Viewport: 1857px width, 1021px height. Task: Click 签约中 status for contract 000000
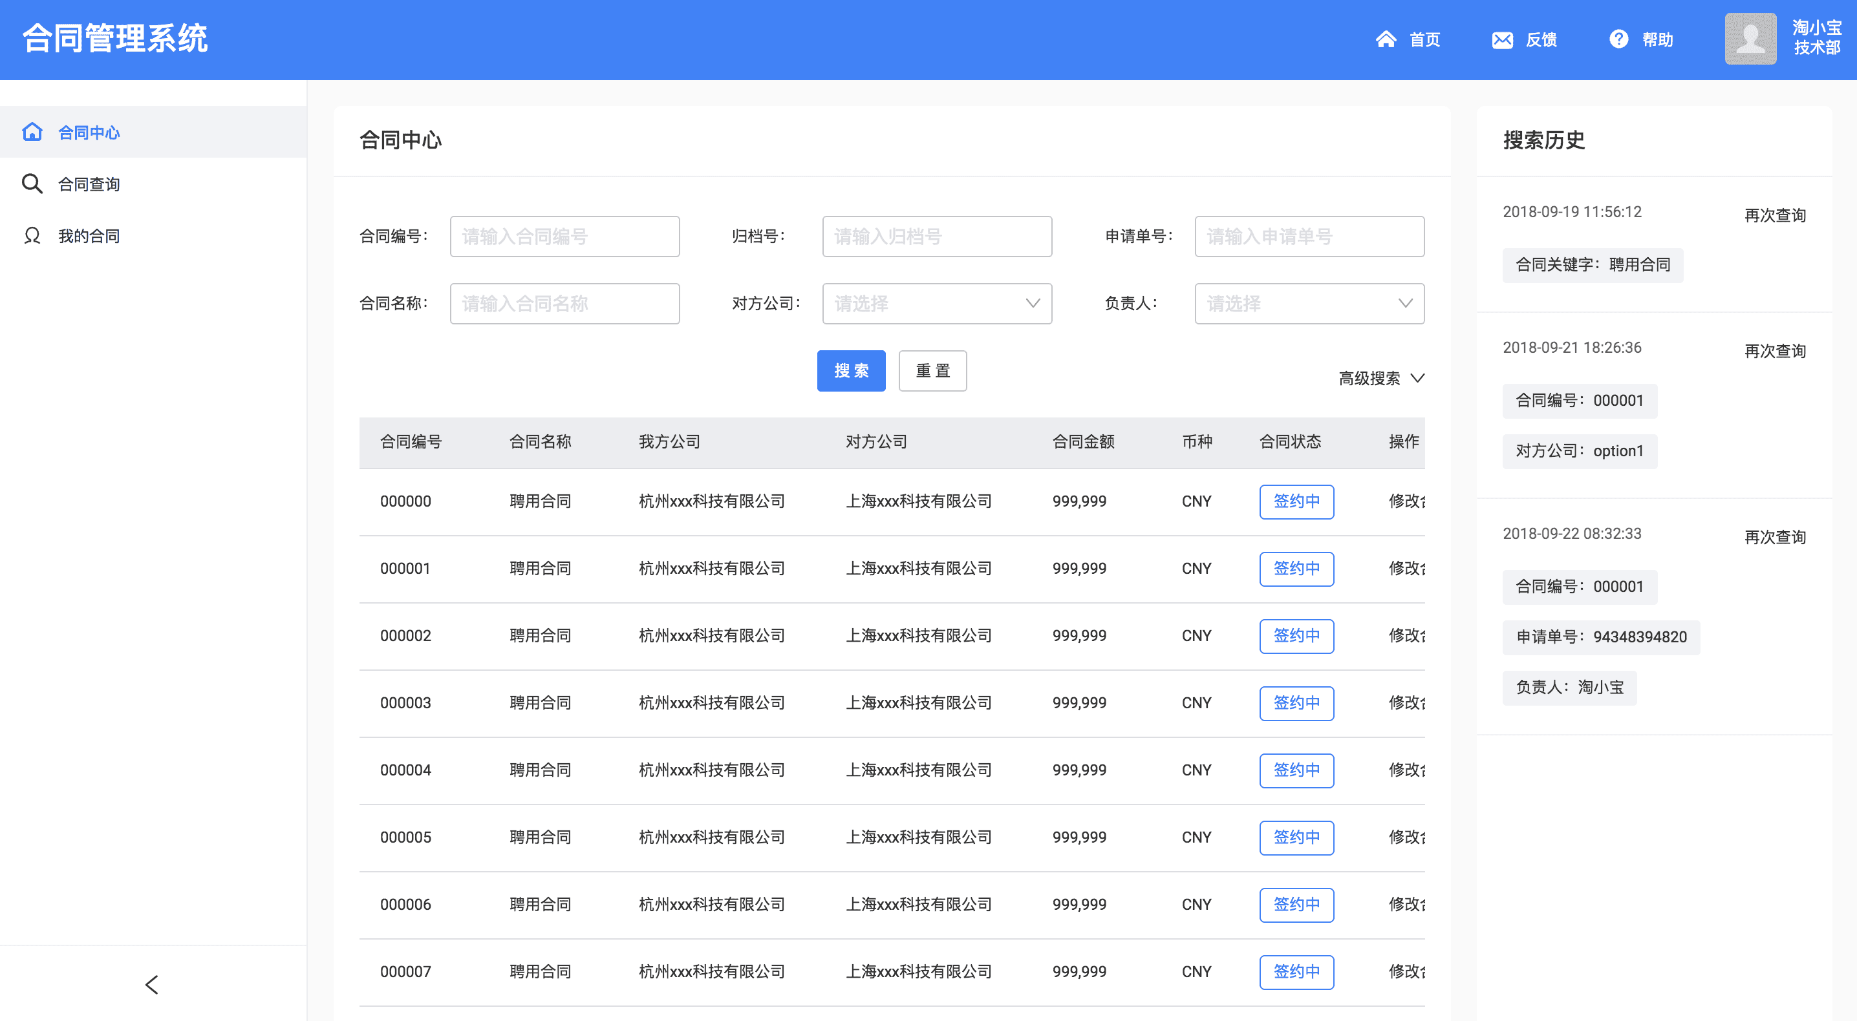pos(1296,501)
